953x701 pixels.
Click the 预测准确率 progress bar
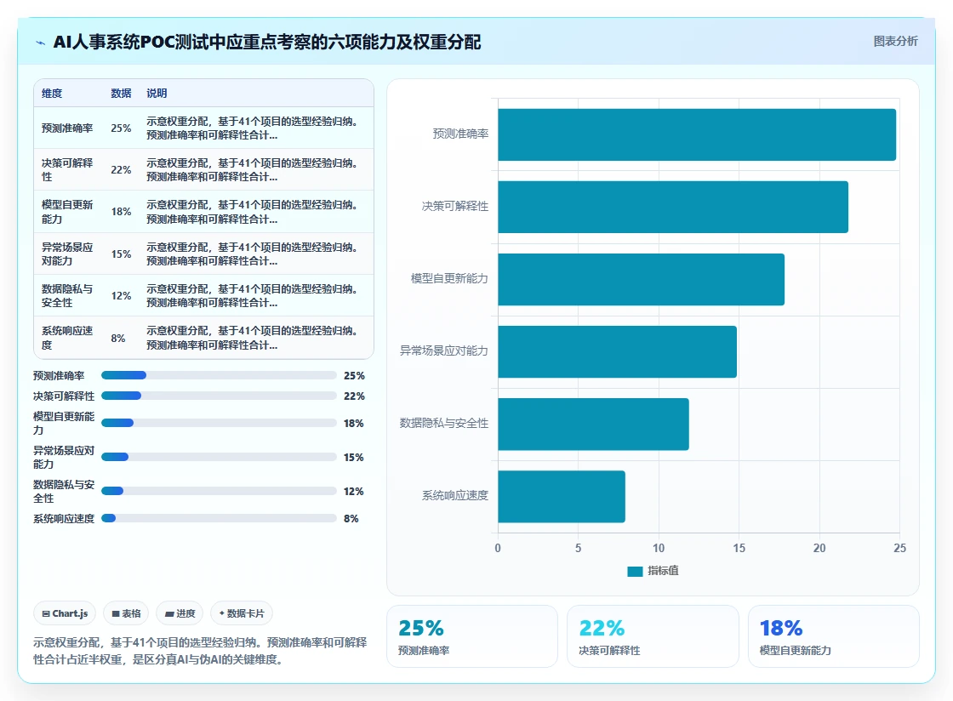click(x=219, y=375)
